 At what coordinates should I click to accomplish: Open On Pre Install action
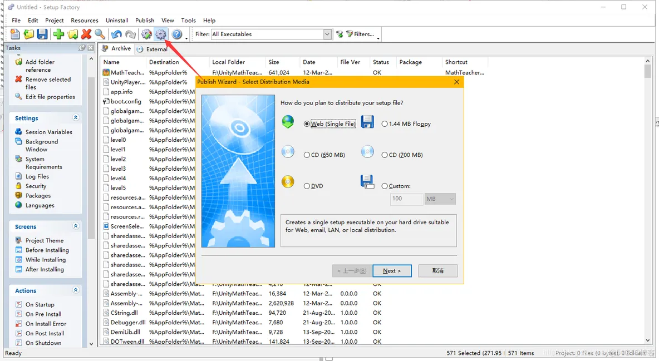pyautogui.click(x=43, y=314)
